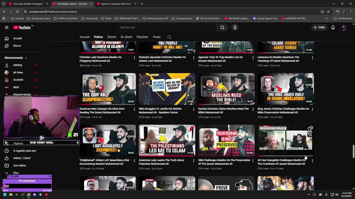The height and width of the screenshot is (199, 355).
Task: Open YouTube account avatar menu
Action: coord(344,27)
